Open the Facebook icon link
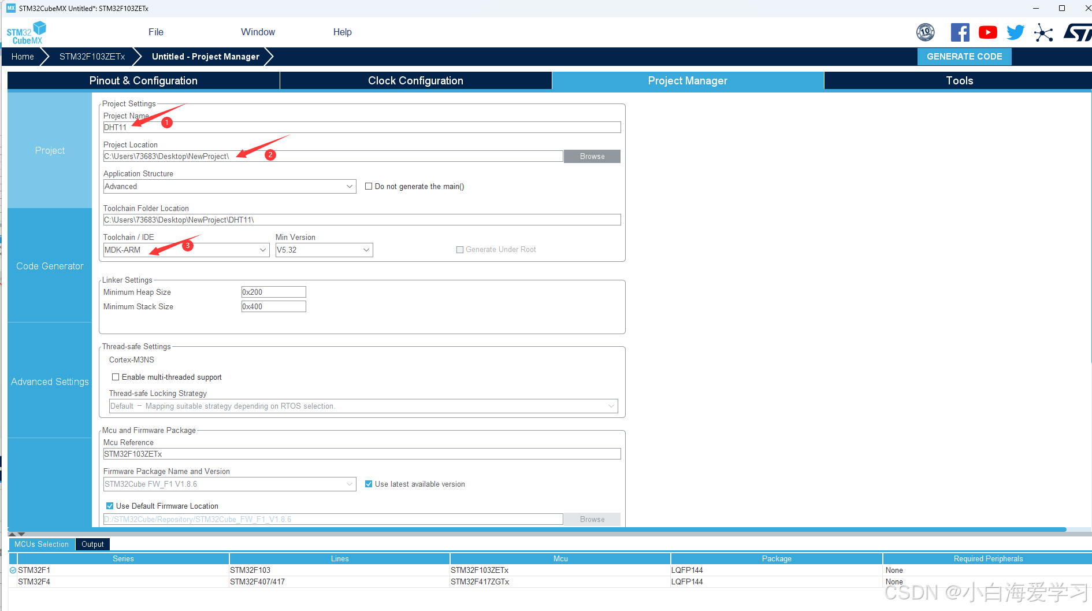Screen dimensions: 1092x611 pos(960,32)
